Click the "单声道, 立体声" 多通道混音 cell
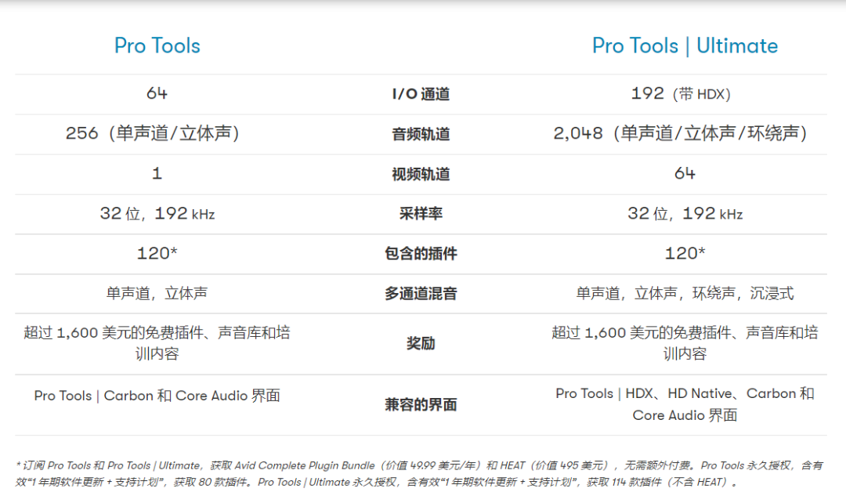The height and width of the screenshot is (503, 846). click(x=157, y=294)
